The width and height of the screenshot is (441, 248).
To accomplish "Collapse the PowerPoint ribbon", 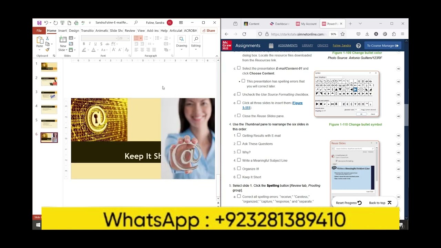I will point(217,56).
